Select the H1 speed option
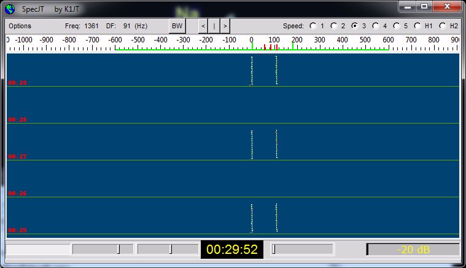Viewport: 466px width, 268px height. point(418,26)
